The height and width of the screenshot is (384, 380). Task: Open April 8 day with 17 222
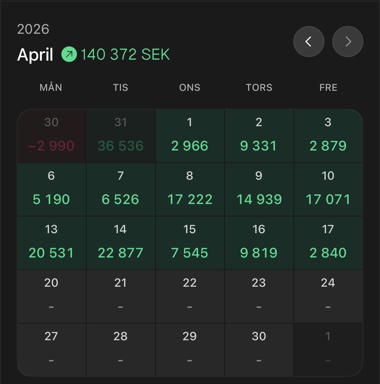pos(190,189)
